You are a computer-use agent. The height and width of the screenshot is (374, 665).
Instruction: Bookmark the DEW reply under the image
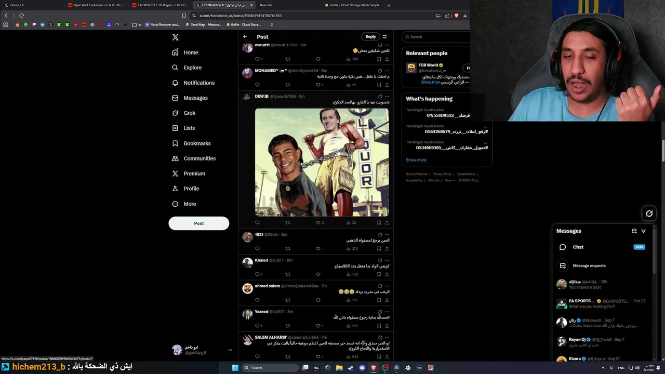[379, 222]
